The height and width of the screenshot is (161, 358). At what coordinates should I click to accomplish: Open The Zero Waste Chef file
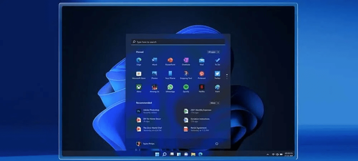pos(149,129)
